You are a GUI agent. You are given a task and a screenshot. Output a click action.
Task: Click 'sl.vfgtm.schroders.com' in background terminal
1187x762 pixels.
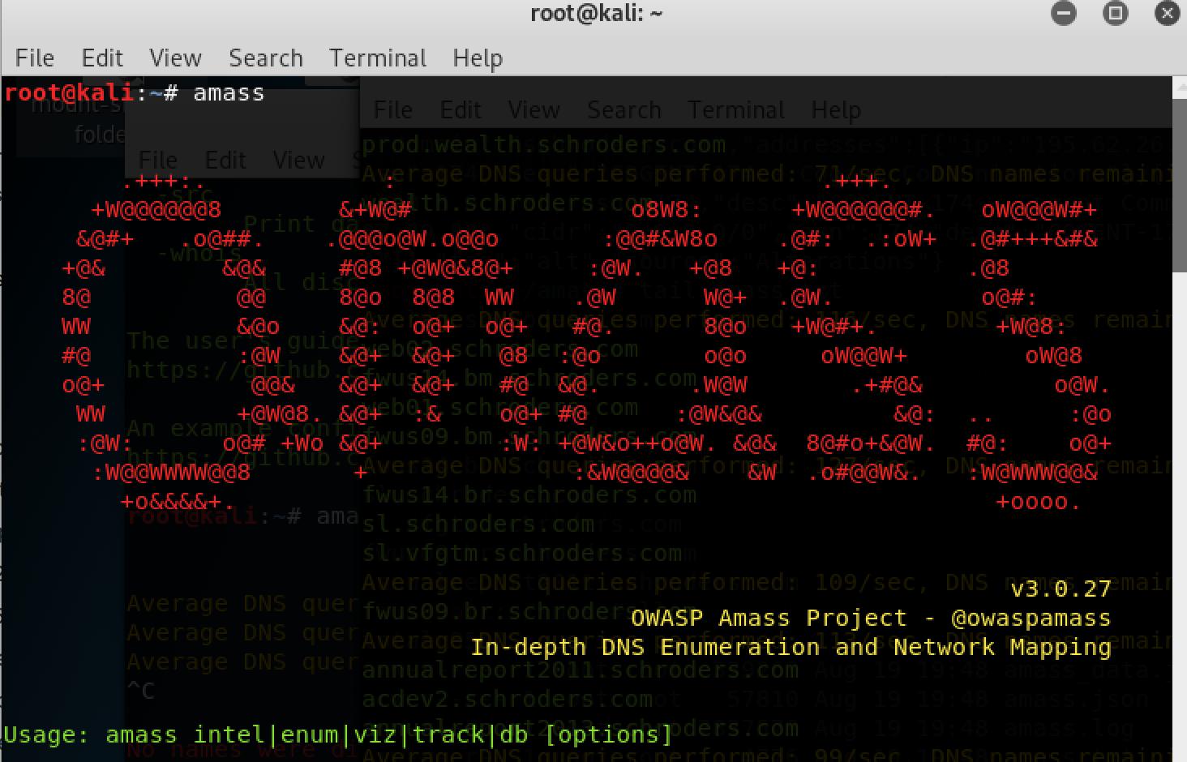coord(522,553)
